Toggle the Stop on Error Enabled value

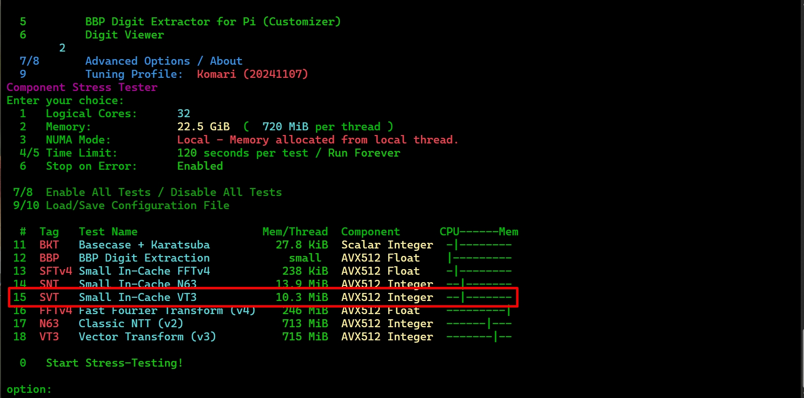pos(200,166)
